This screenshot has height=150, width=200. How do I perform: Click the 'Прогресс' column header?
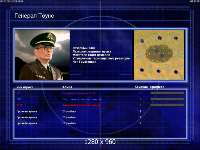click(157, 87)
